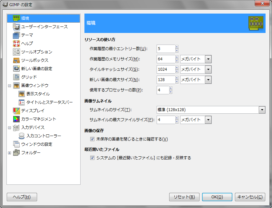The image size is (272, 208).
Task: Click the リセット button
Action: 184,197
